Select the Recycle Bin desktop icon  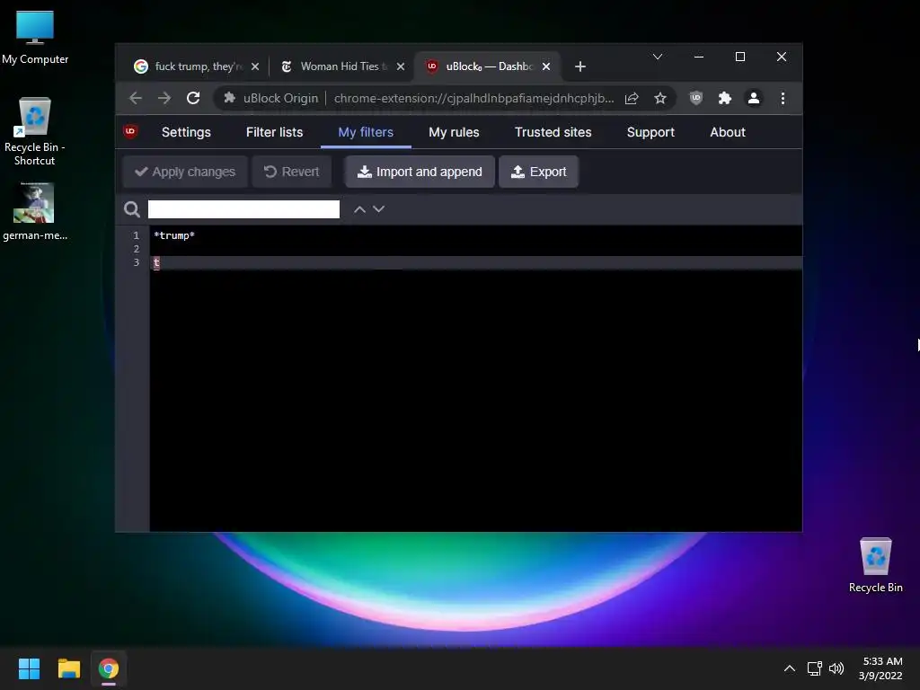click(x=875, y=565)
